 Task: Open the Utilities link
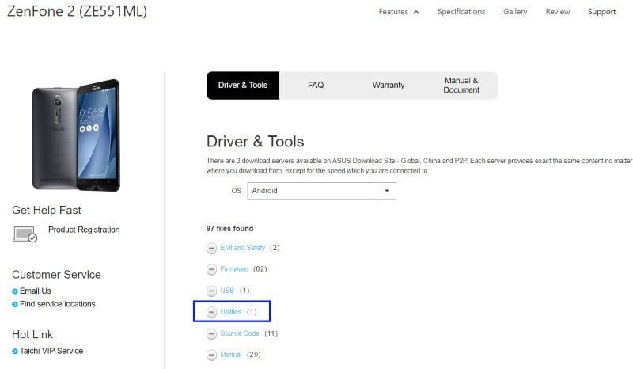(231, 312)
